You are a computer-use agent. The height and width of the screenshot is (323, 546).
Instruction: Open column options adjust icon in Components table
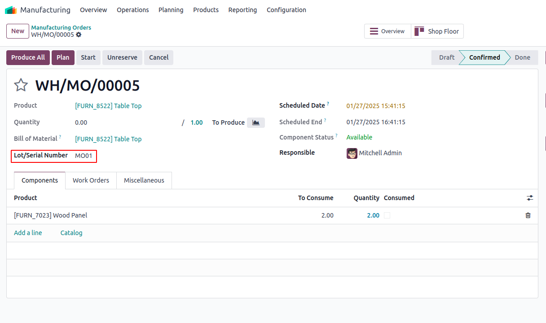tap(530, 198)
